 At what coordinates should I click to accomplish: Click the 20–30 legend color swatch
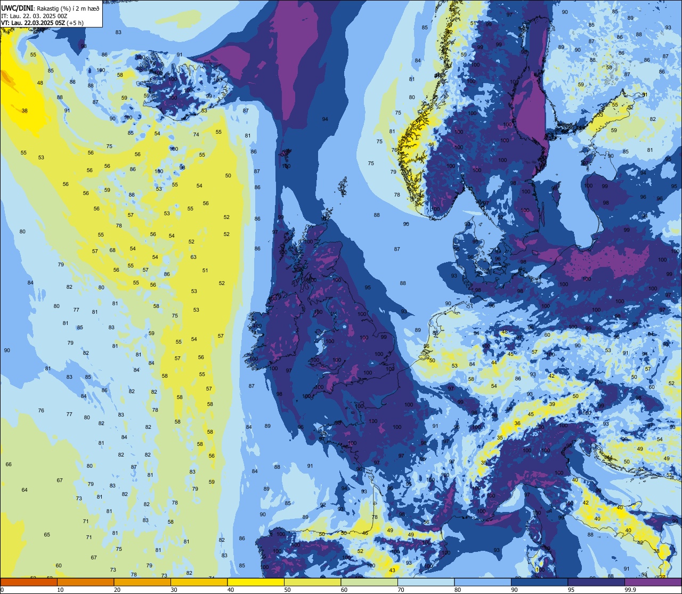coord(142,582)
